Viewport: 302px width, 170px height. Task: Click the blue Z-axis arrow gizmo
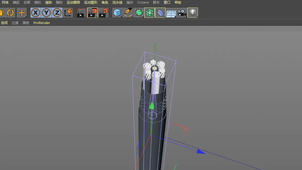pyautogui.click(x=201, y=151)
